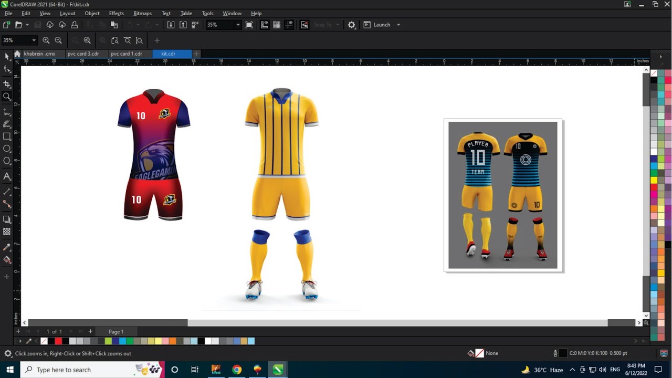
Task: Click the Zoom in magnifier icon
Action: (46, 40)
